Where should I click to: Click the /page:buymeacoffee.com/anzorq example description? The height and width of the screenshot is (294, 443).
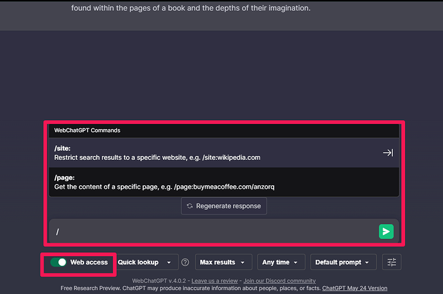(164, 187)
